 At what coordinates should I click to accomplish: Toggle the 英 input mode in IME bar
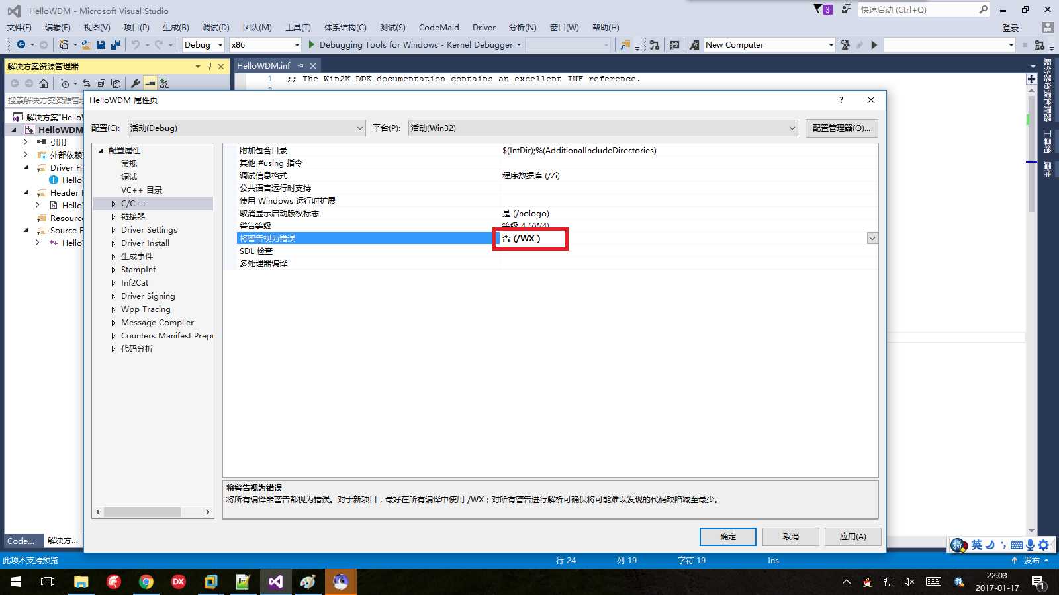(977, 545)
